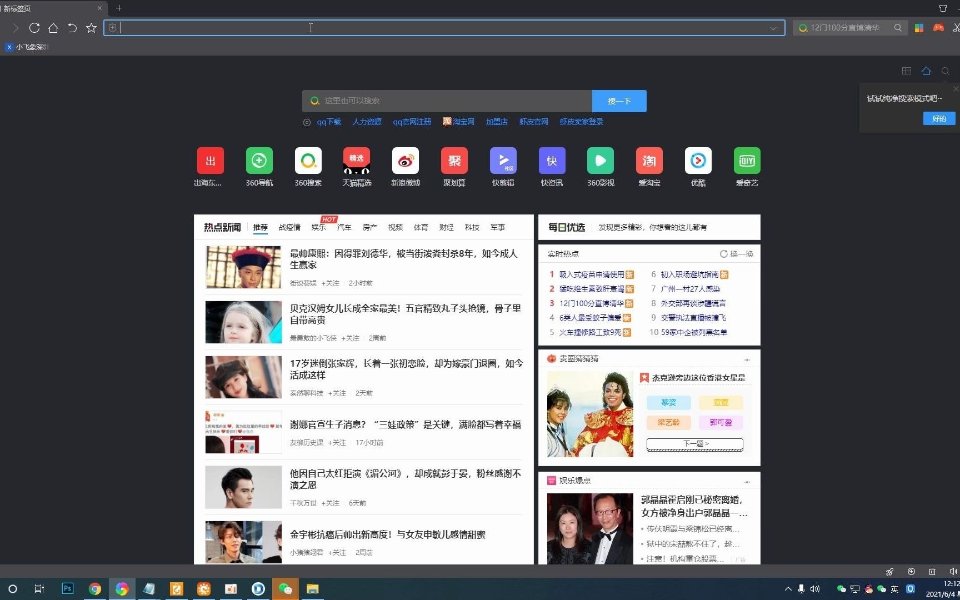Open the 天猫精选 shortcut icon
960x600 pixels.
coord(357,161)
